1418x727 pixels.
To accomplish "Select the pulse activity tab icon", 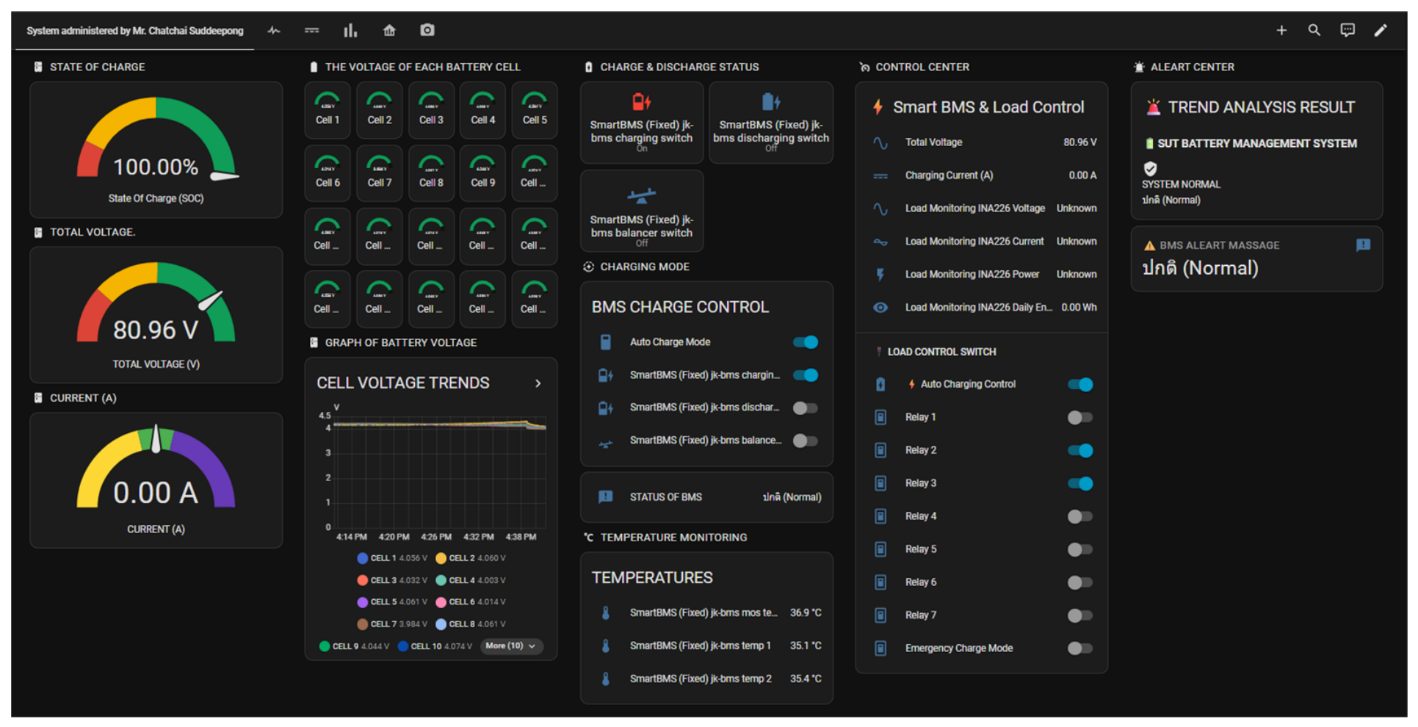I will point(274,30).
